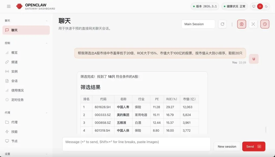Collapse the 代理 sidebar section

tap(47, 113)
